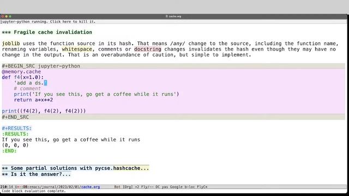Click the word 'joblib' in paragraph
349x196 pixels.
pos(11,44)
